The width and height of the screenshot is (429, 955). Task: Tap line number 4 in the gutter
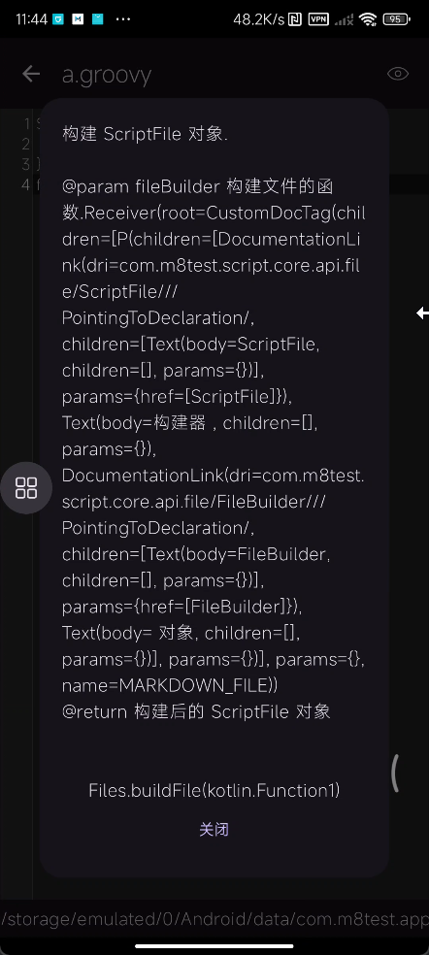click(25, 184)
